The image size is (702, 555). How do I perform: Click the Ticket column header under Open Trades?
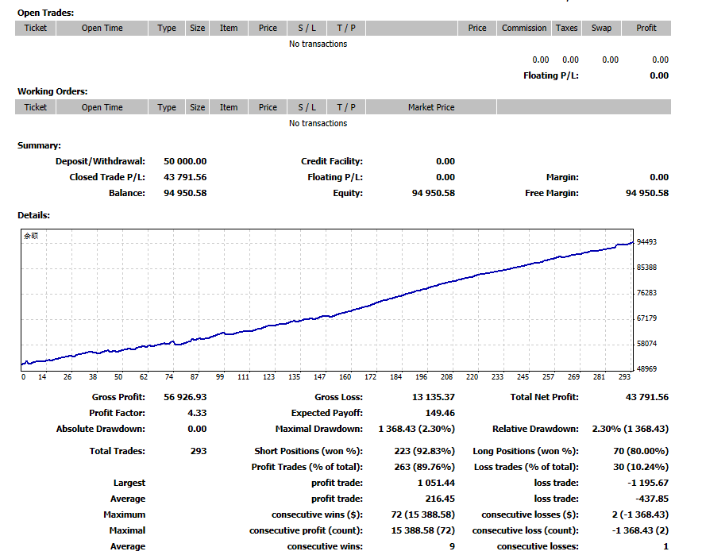36,28
